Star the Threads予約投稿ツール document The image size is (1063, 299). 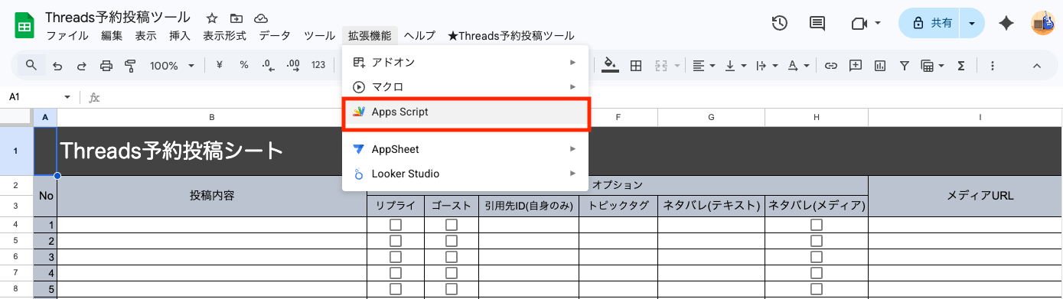coord(212,18)
